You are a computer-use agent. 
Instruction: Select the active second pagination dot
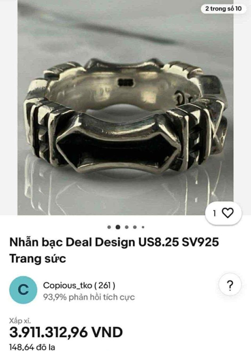(118, 227)
